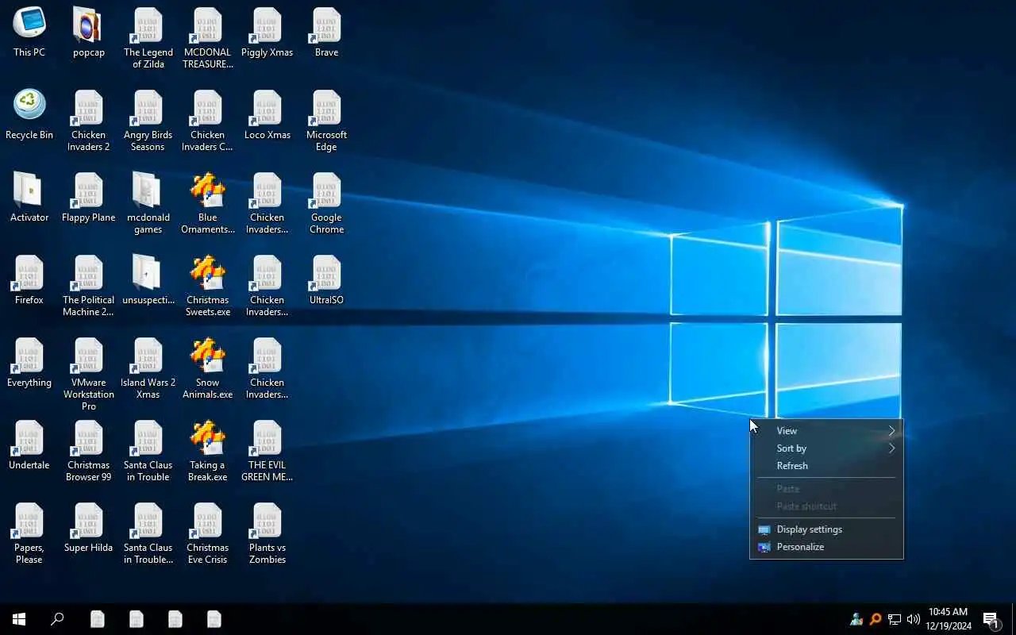Image resolution: width=1016 pixels, height=635 pixels.
Task: Select the Plants vs Zombies shortcut
Action: [x=267, y=533]
